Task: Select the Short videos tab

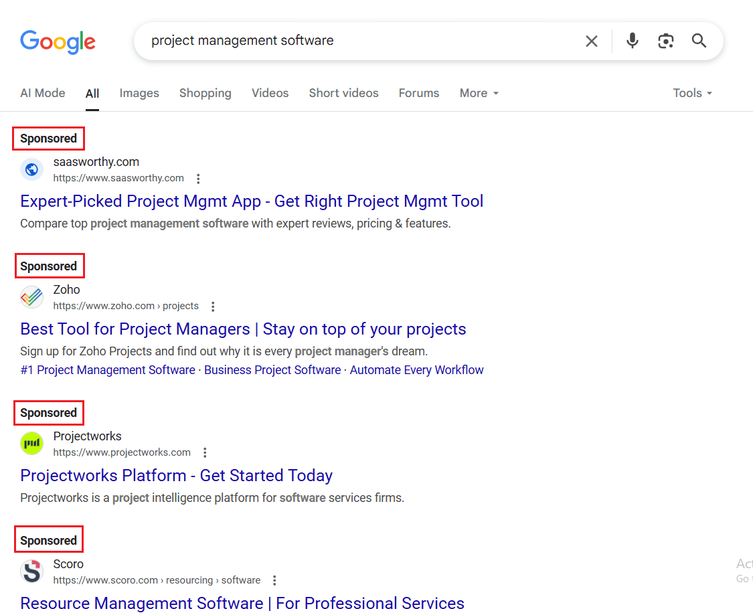Action: click(343, 93)
